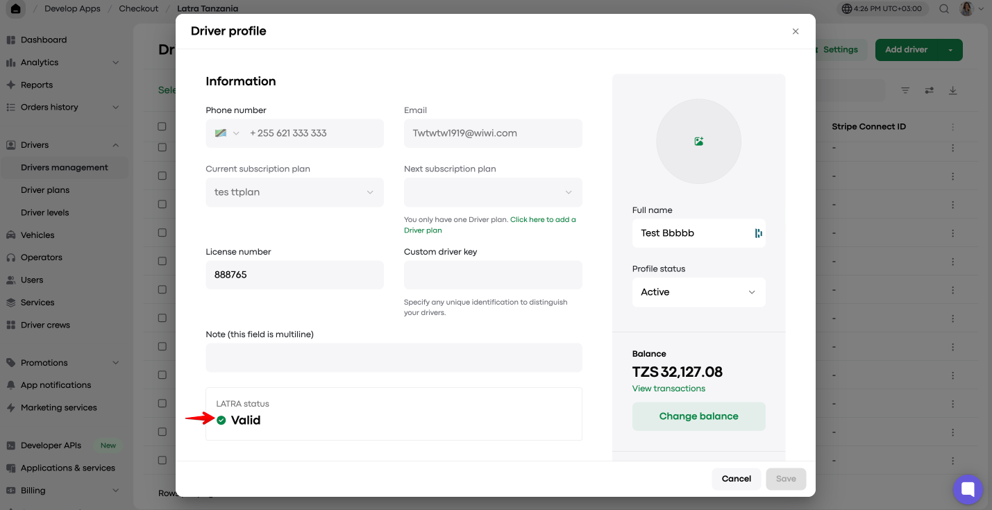Screen dimensions: 992x510
Task: Upload photo via image placeholder icon
Action: tap(699, 142)
